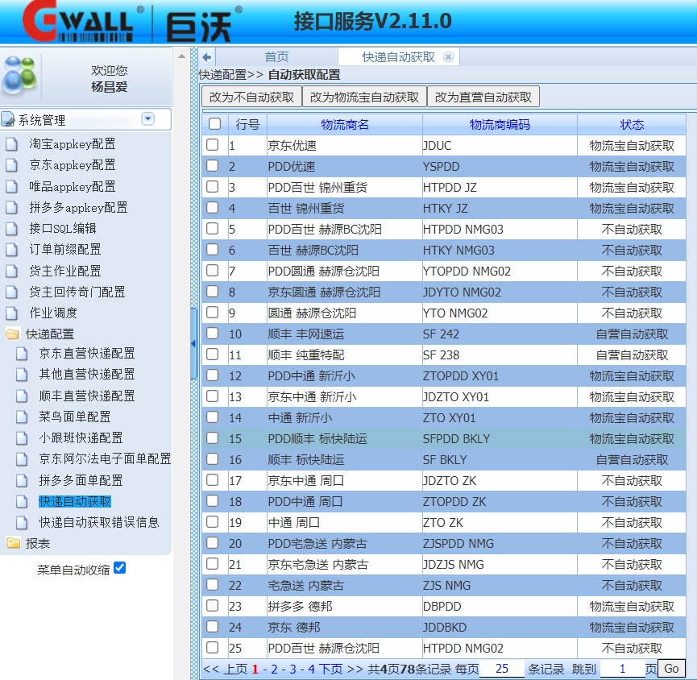Open 报表 folder label in sidebar
The width and height of the screenshot is (697, 680).
tap(38, 543)
